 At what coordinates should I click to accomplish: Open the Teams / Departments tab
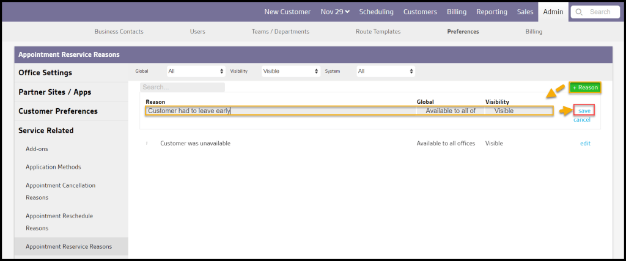[280, 31]
